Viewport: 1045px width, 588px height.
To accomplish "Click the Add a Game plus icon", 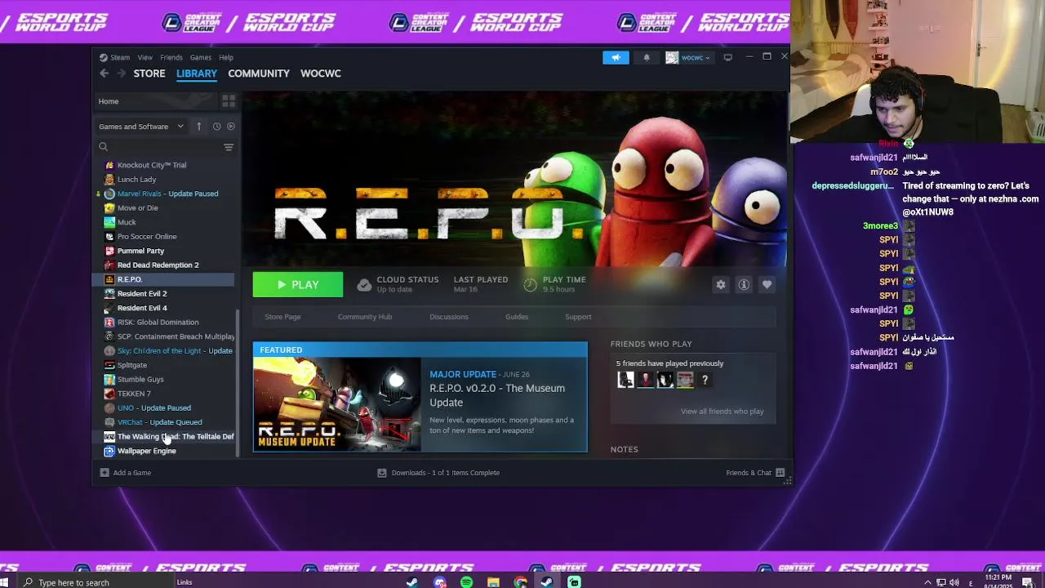I will pyautogui.click(x=104, y=473).
